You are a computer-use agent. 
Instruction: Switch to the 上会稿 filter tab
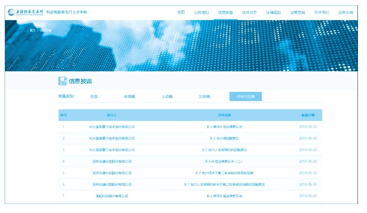coord(167,96)
